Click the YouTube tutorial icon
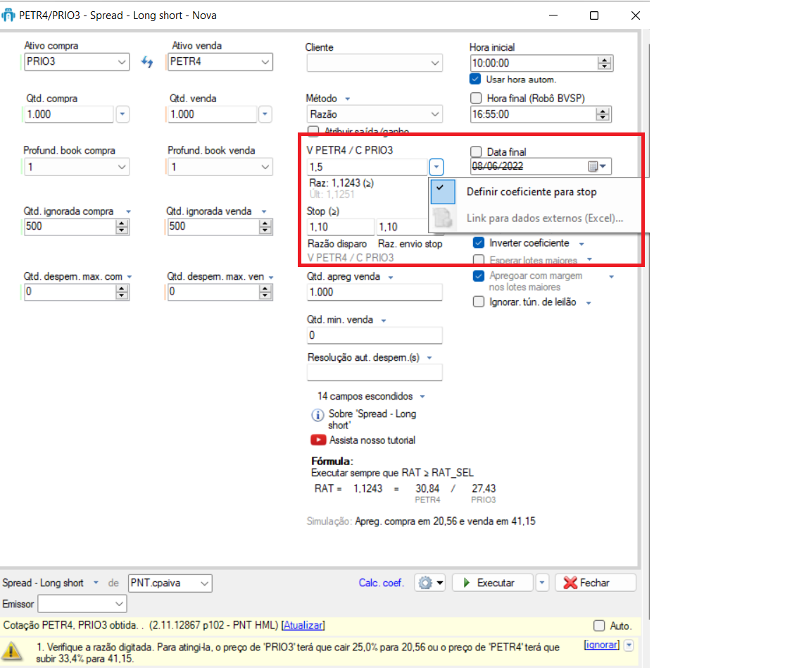The width and height of the screenshot is (811, 668). pos(318,440)
